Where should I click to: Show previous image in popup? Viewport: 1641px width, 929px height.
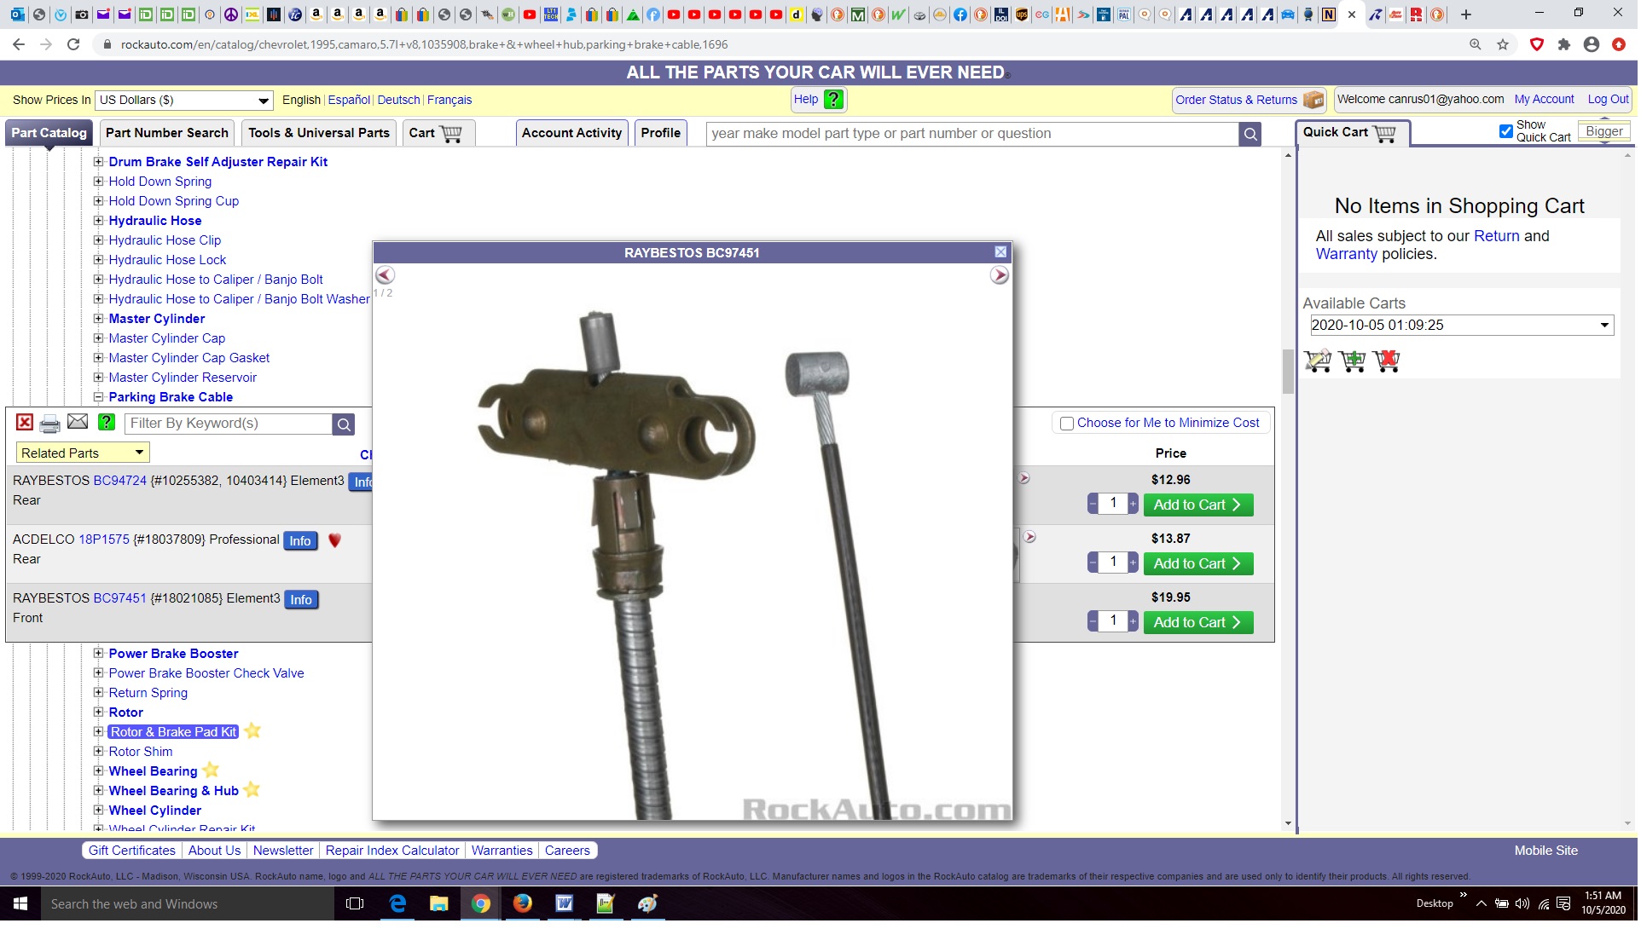[x=386, y=275]
